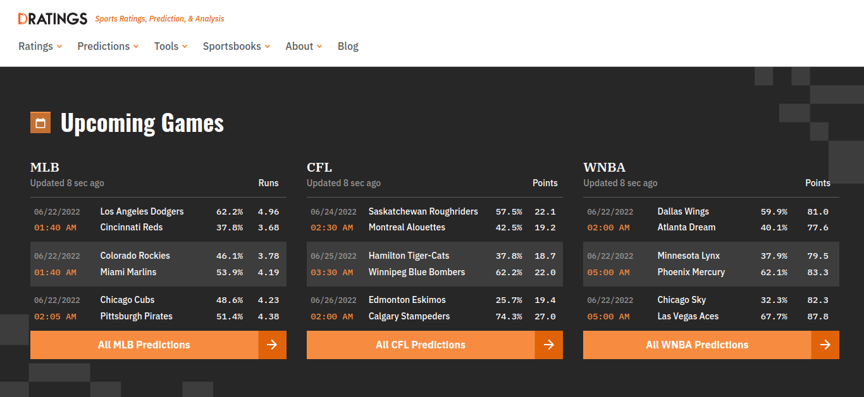Click Colorado Rockies team name
Image resolution: width=864 pixels, height=397 pixels.
[135, 256]
